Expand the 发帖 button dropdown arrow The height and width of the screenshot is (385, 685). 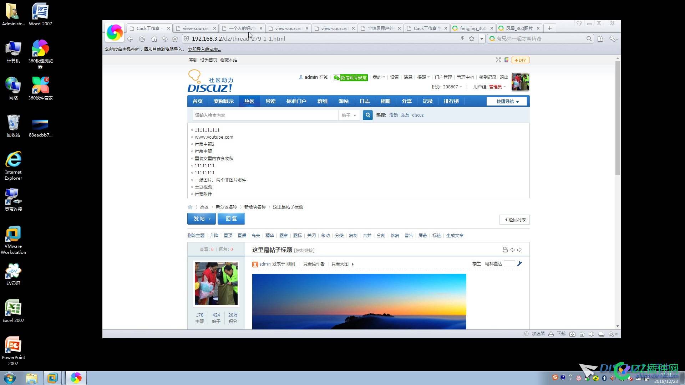[210, 219]
